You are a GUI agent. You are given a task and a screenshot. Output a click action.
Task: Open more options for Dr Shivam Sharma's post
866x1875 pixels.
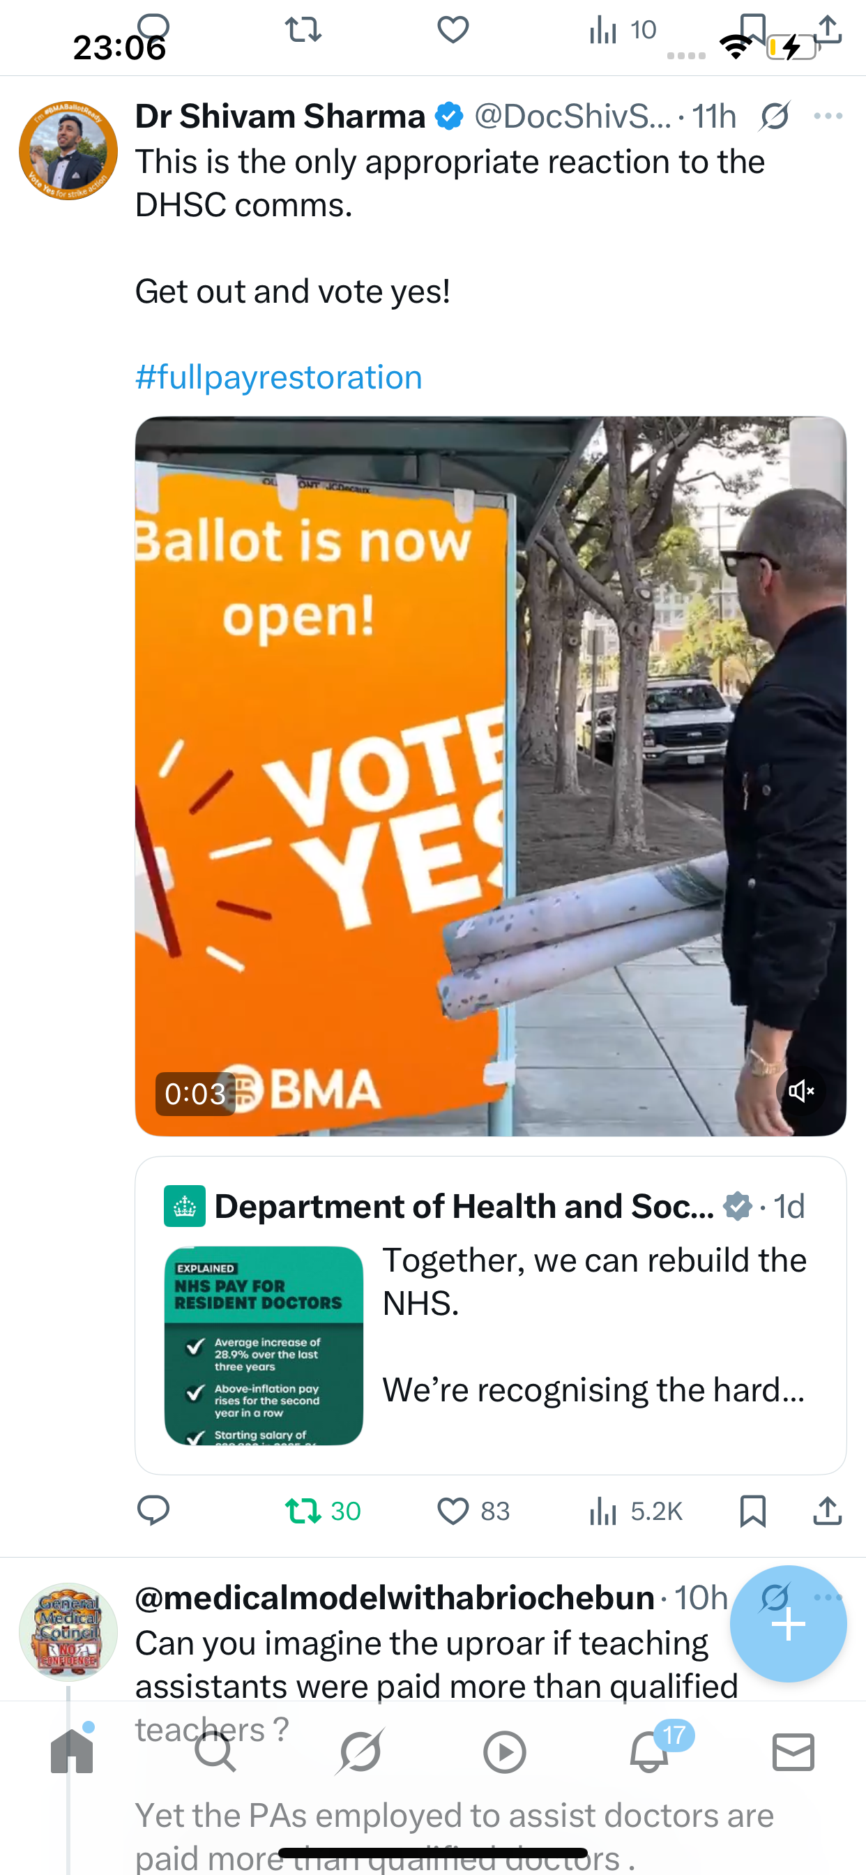coord(828,116)
